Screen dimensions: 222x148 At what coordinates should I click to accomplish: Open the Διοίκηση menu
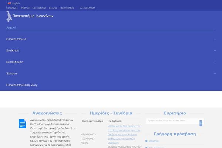(13, 51)
